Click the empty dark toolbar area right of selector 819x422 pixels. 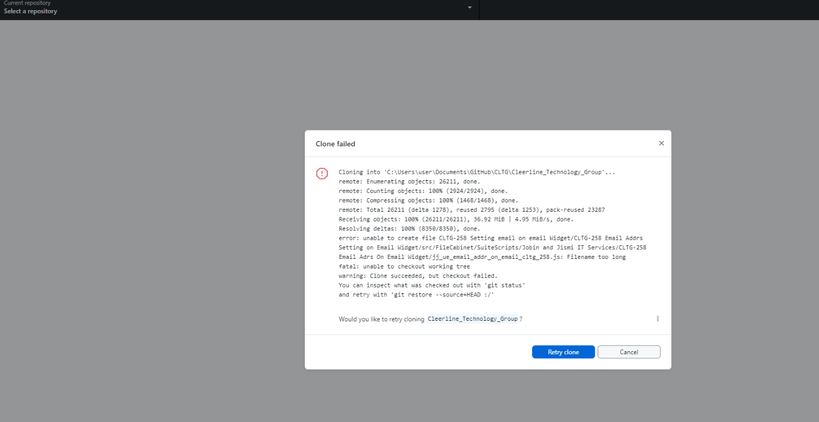click(x=649, y=10)
